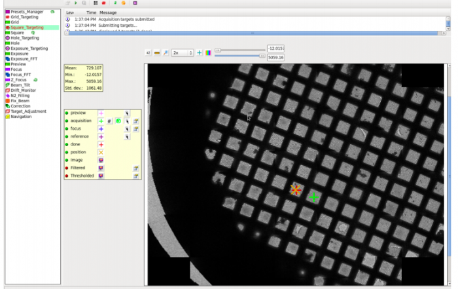Toggle done targets red plus display
Viewport: 458px width, 289px height.
pyautogui.click(x=101, y=144)
